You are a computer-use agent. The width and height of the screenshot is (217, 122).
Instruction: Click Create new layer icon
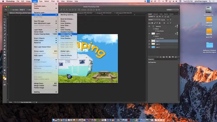pos(173,57)
